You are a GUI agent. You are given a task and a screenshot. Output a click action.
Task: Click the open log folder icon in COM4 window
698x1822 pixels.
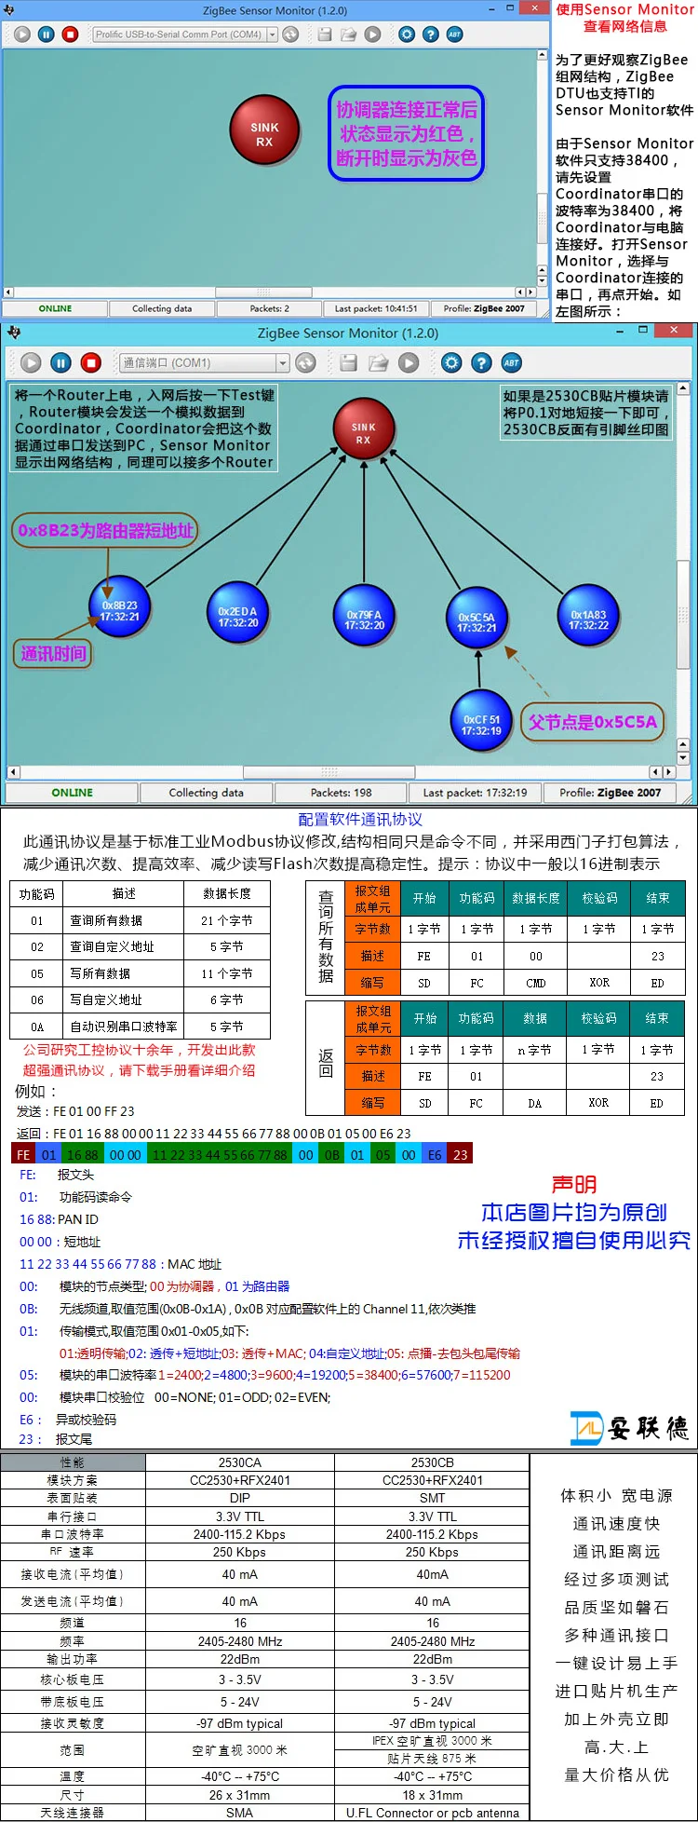click(x=348, y=34)
